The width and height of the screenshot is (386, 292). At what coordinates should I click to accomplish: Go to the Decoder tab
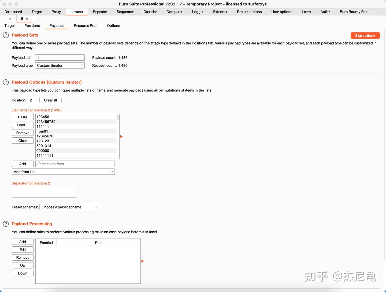click(x=150, y=12)
